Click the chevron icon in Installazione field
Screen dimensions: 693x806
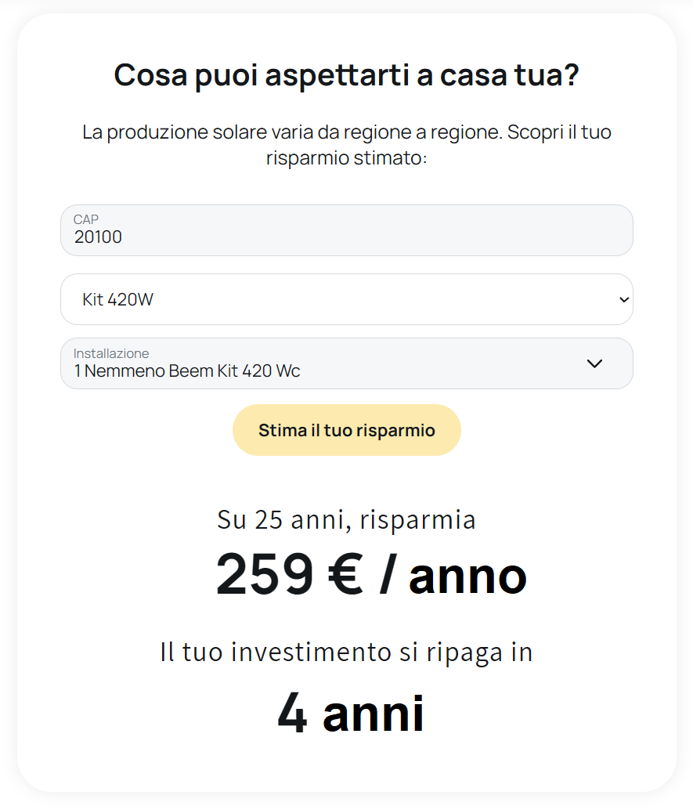point(594,363)
